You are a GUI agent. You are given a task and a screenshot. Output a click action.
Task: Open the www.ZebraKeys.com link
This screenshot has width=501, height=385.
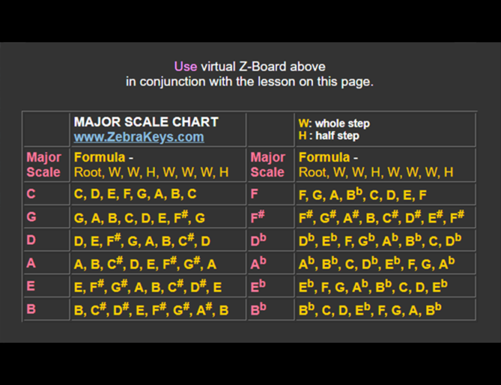[x=138, y=137]
